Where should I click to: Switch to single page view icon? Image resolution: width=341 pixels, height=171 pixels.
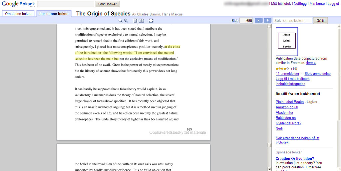[135, 21]
